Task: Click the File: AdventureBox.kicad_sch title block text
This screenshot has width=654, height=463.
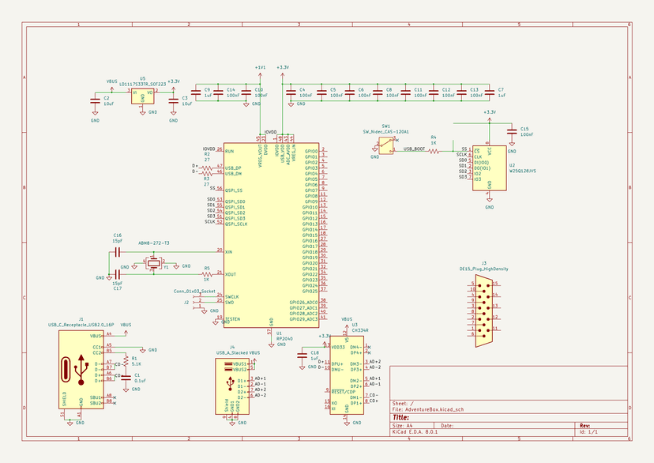Action: coord(428,409)
